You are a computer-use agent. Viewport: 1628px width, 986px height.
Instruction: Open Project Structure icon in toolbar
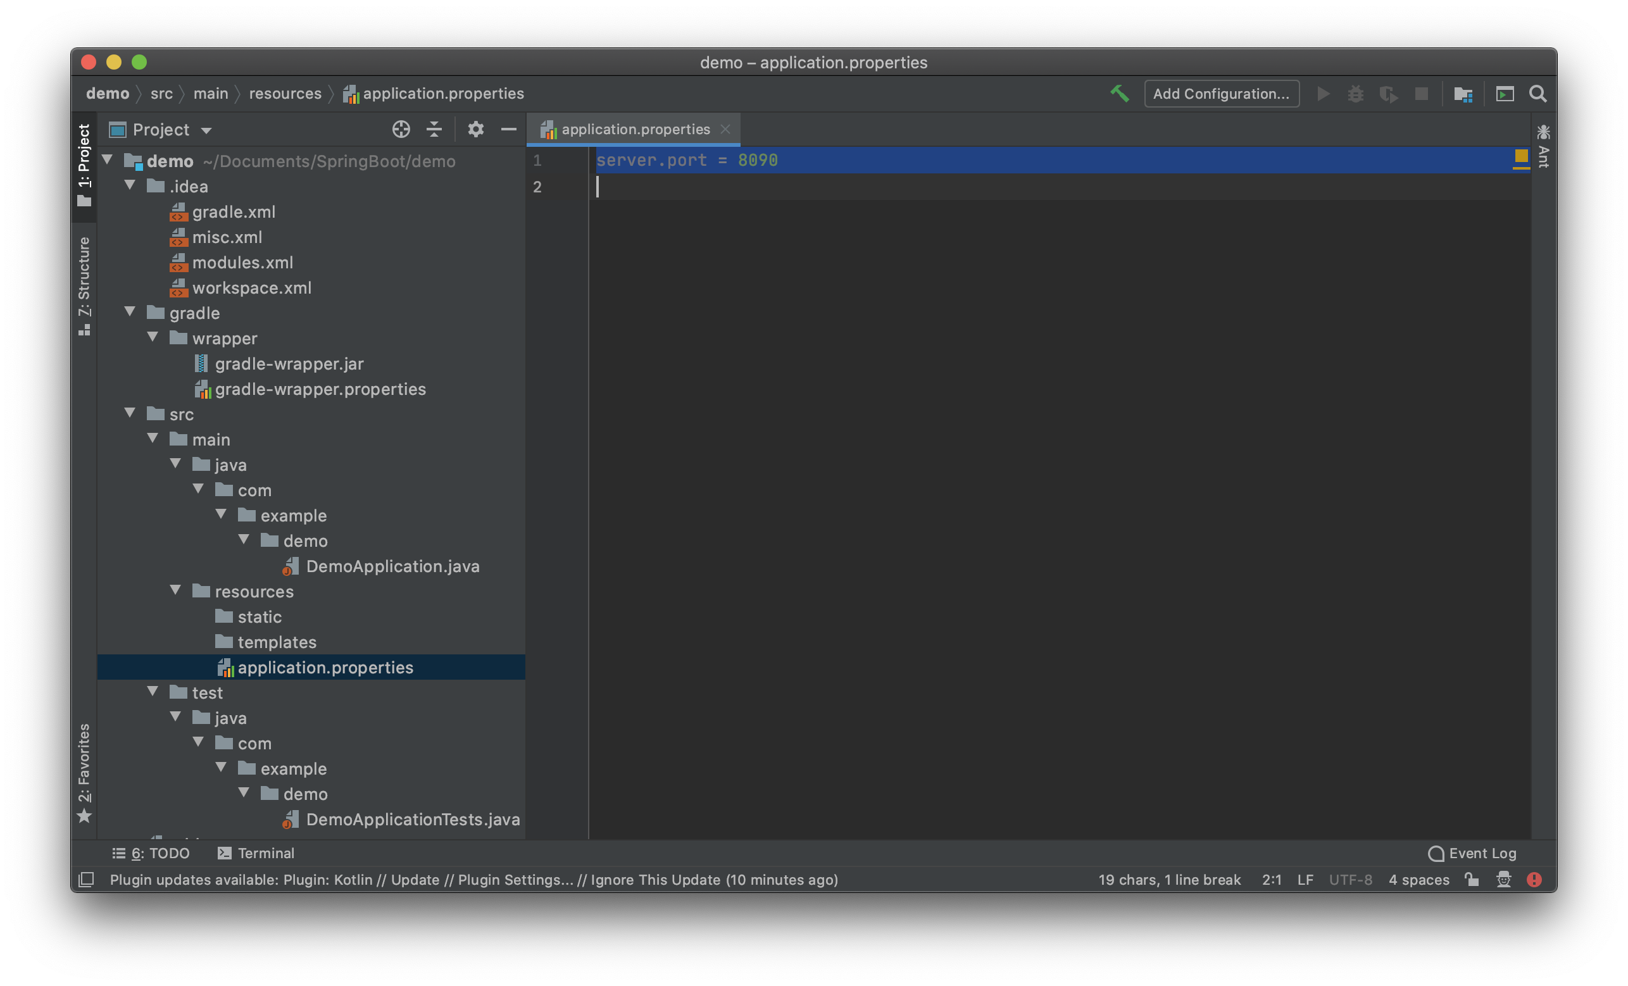click(x=1463, y=94)
